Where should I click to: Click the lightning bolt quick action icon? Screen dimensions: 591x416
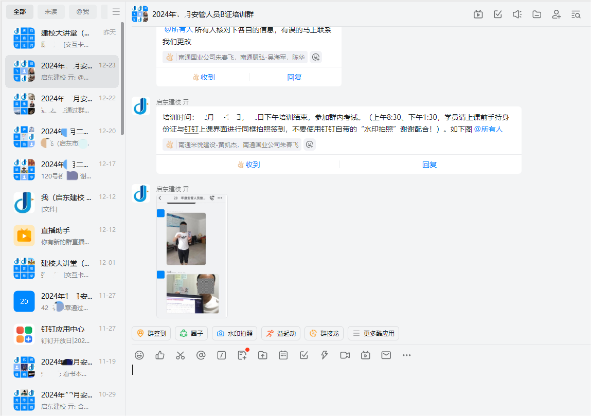click(325, 355)
